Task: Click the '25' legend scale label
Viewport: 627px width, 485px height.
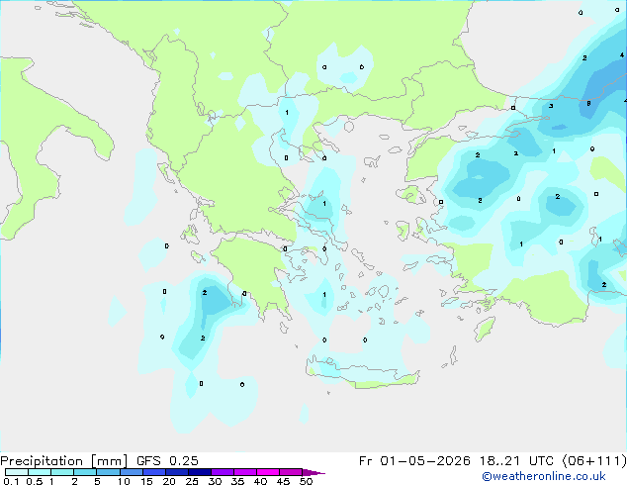Action: 192,481
